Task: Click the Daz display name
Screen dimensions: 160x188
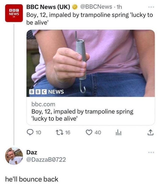Action: [32, 152]
